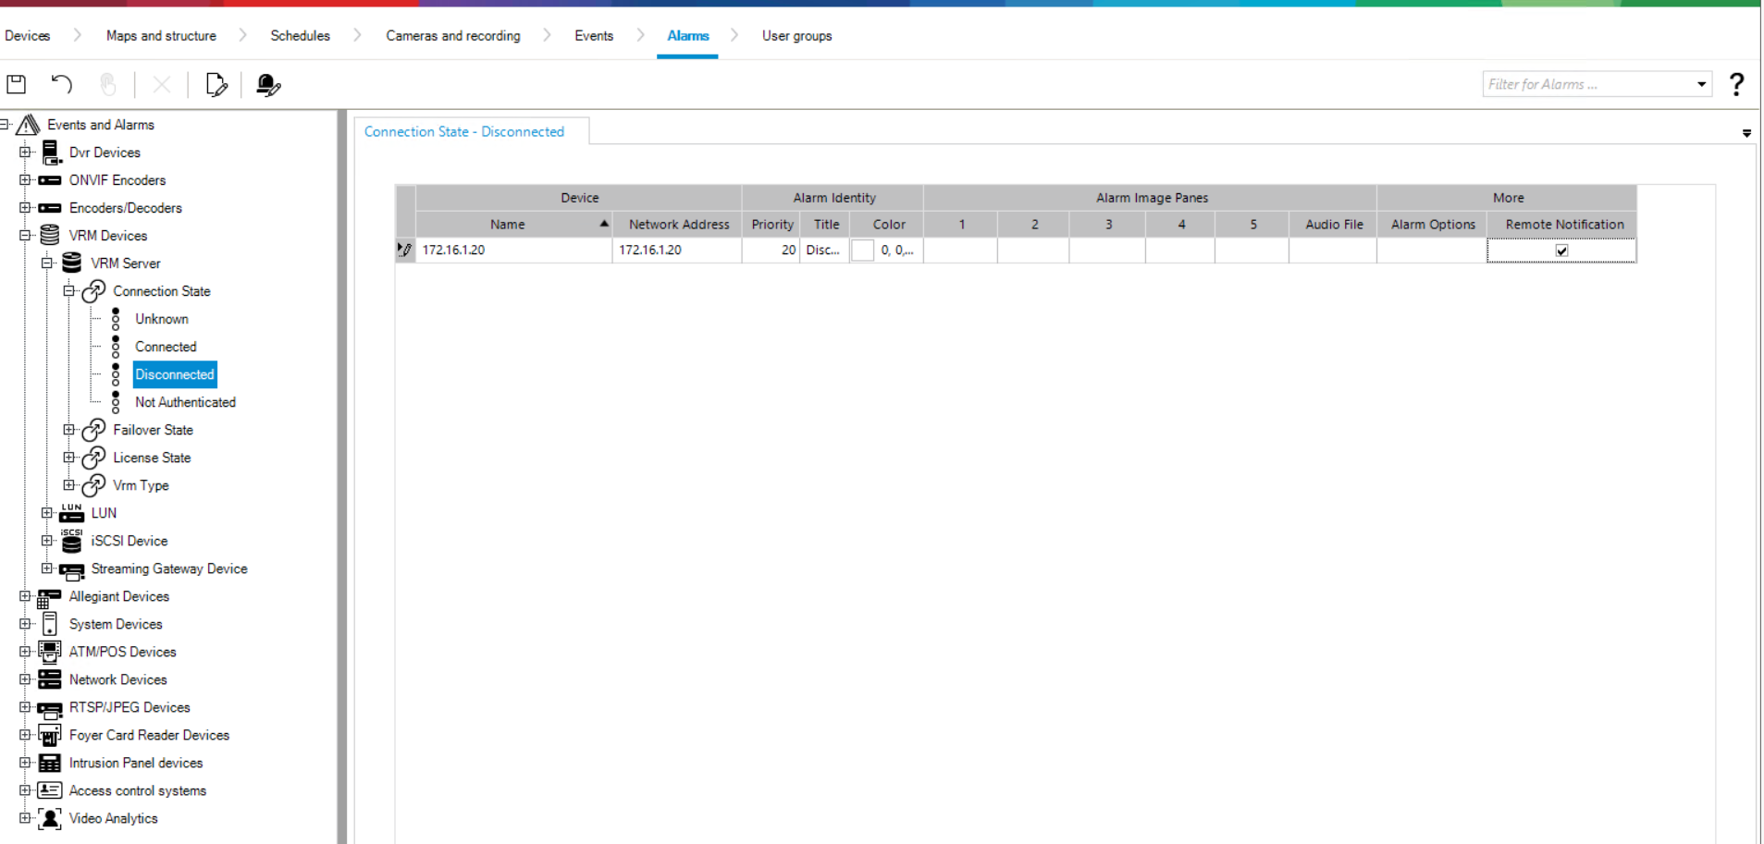Click the Undo arrow toolbar icon
This screenshot has width=1764, height=844.
[x=62, y=85]
